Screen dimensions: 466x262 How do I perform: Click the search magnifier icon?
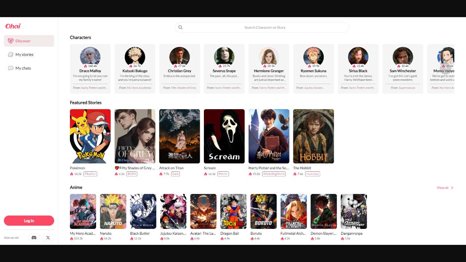(180, 27)
